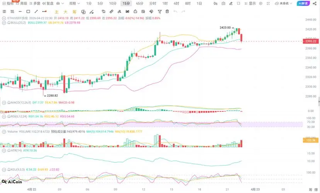Select the 5分 timeframe

point(100,3)
